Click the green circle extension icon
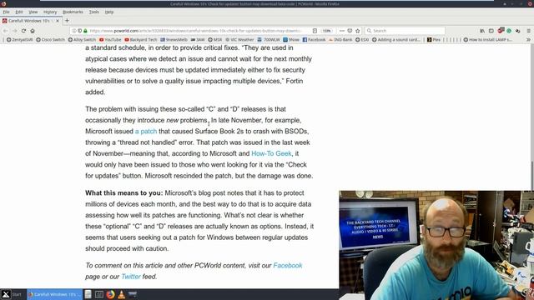 (x=509, y=31)
